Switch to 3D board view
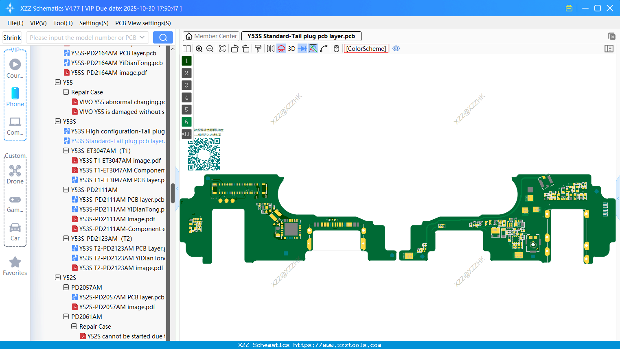This screenshot has width=620, height=349. click(x=291, y=48)
